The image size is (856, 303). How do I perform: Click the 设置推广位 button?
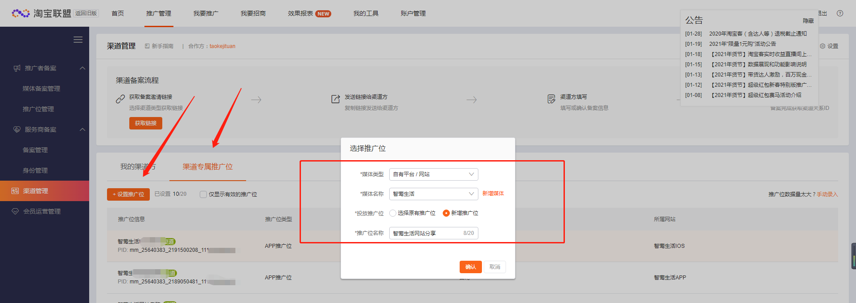pyautogui.click(x=128, y=194)
